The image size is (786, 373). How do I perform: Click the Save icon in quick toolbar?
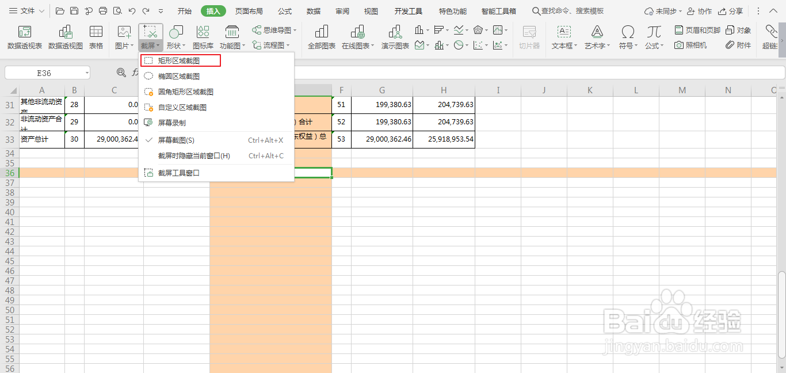(74, 11)
